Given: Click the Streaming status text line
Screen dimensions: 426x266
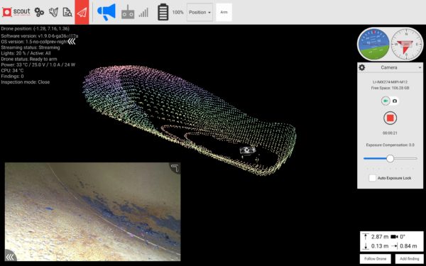Looking at the screenshot, I should (x=31, y=48).
